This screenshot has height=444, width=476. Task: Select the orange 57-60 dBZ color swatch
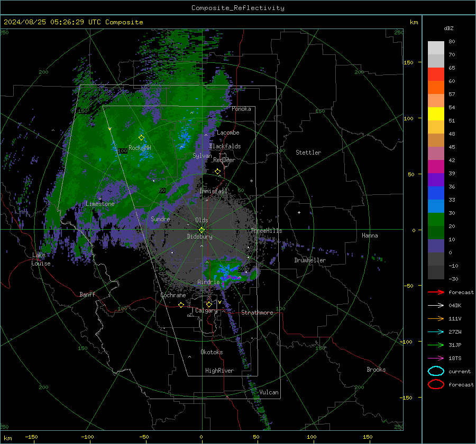point(436,88)
